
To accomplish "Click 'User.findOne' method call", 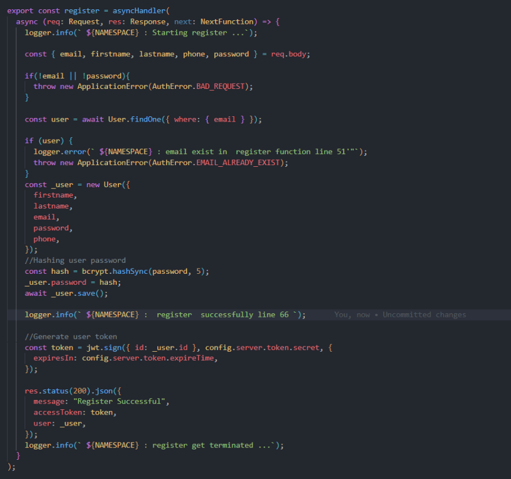I will coord(135,119).
